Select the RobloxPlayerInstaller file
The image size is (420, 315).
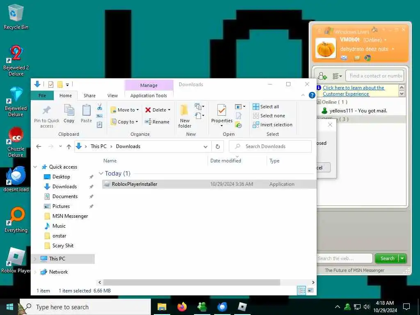(x=209, y=184)
